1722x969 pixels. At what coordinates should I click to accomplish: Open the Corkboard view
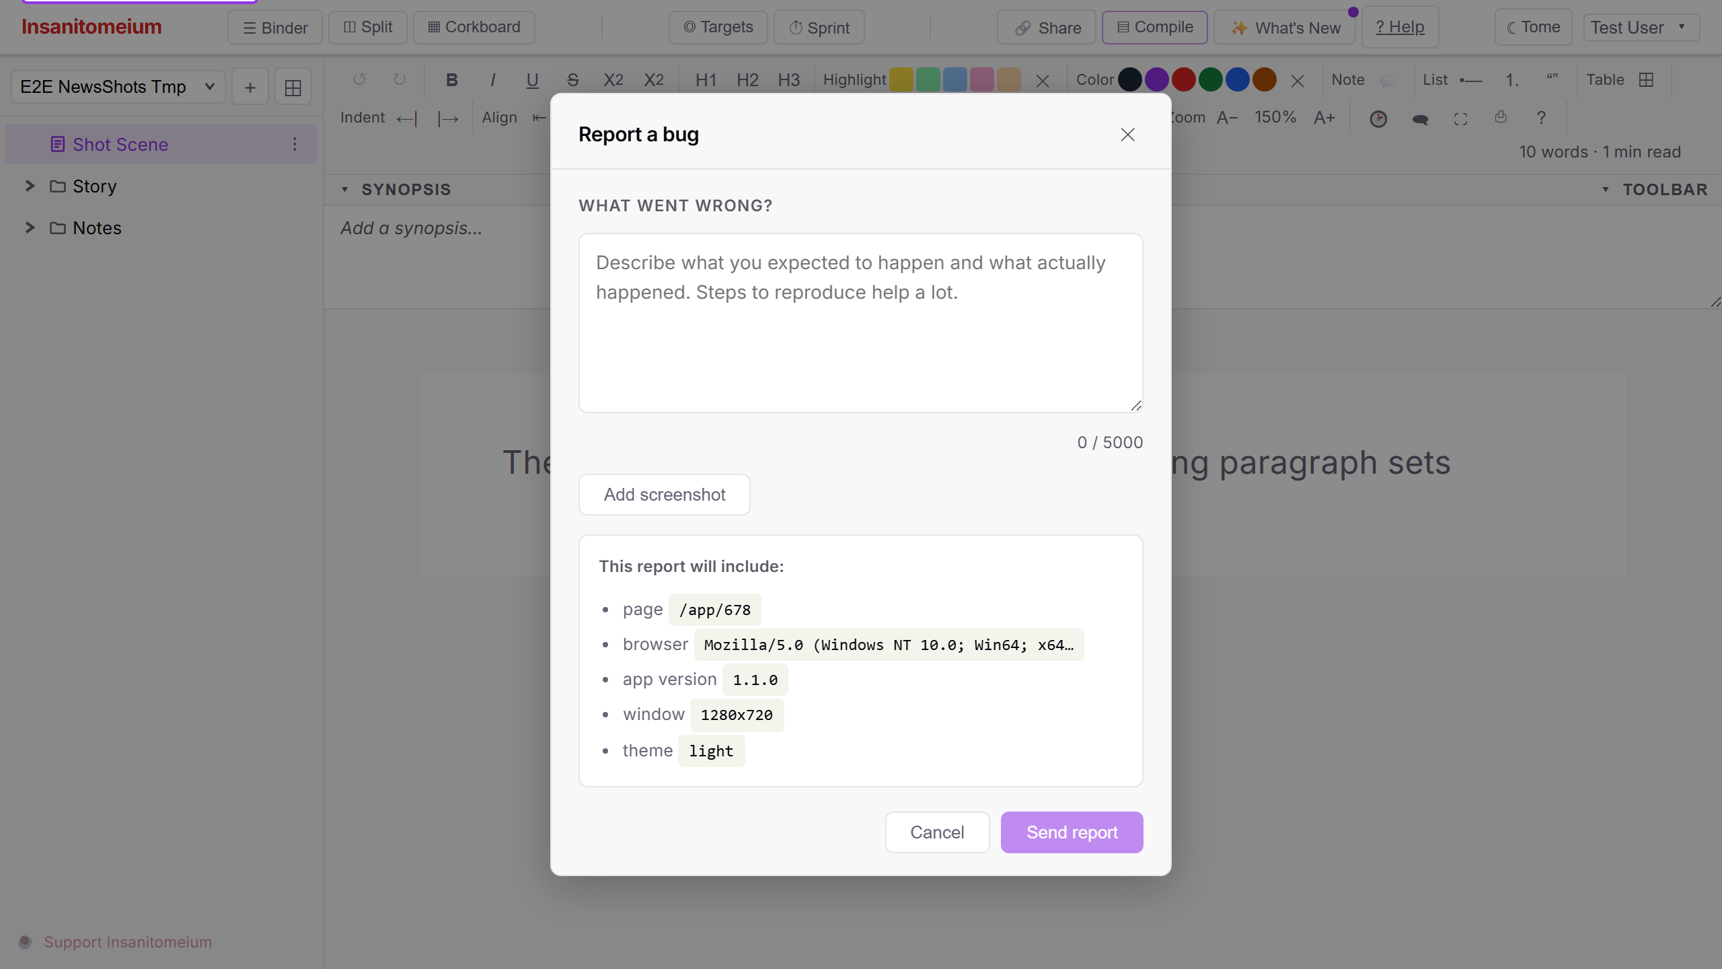point(474,28)
